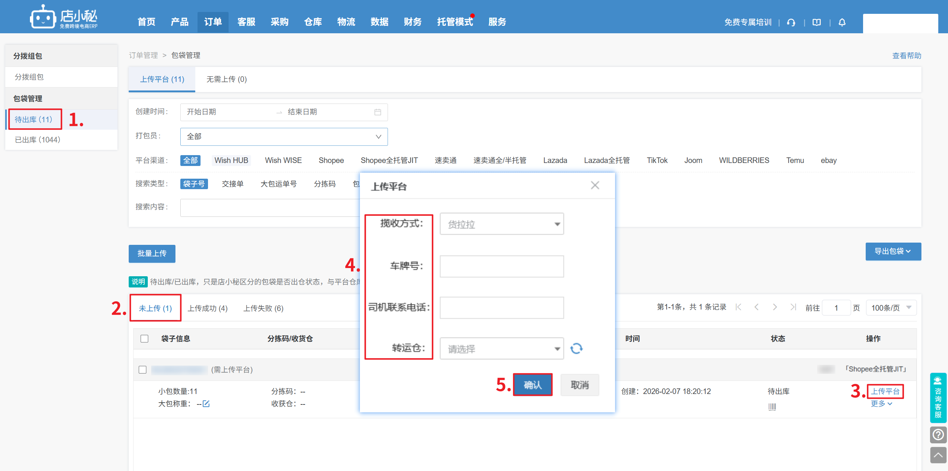Select the Wish HUB platform filter

231,160
